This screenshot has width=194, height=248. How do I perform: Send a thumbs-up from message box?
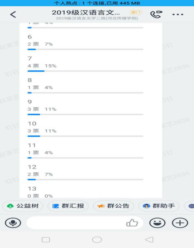tap(132, 223)
